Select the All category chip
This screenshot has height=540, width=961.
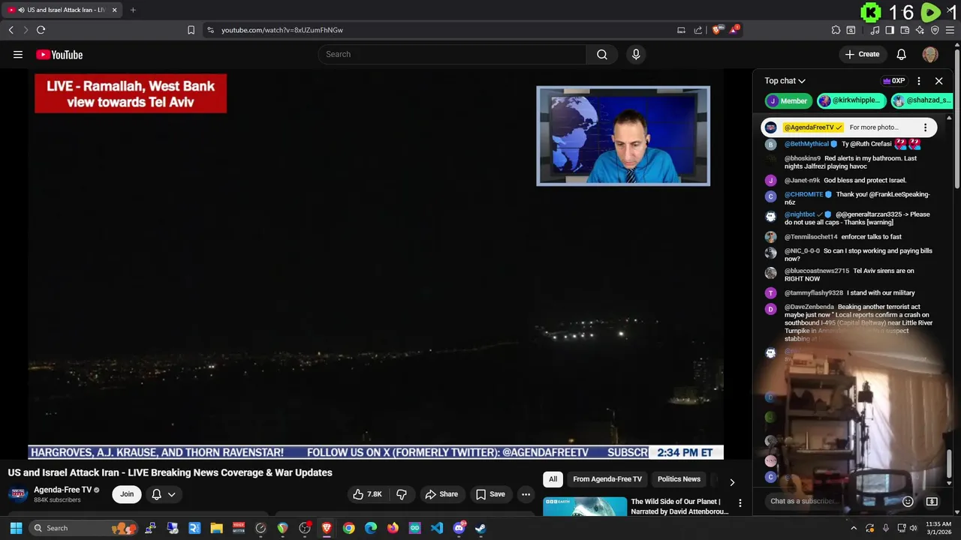[553, 479]
